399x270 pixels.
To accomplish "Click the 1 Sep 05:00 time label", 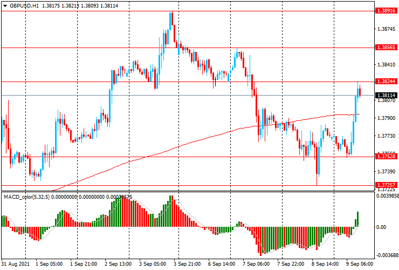I will pyautogui.click(x=49, y=264).
